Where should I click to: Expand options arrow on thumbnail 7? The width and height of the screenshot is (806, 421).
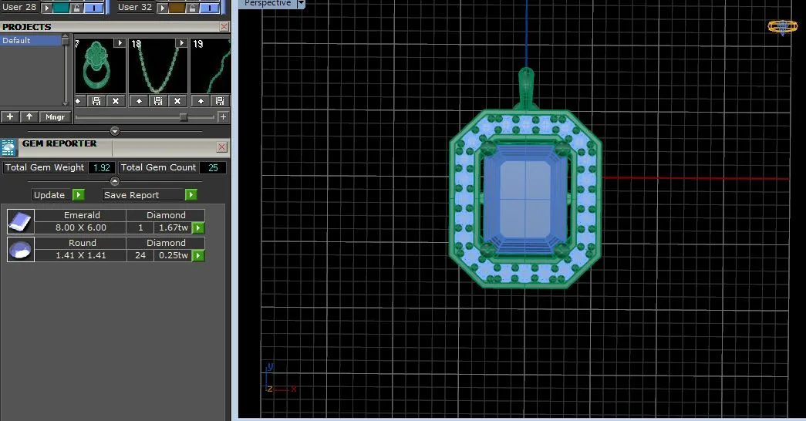click(x=120, y=43)
